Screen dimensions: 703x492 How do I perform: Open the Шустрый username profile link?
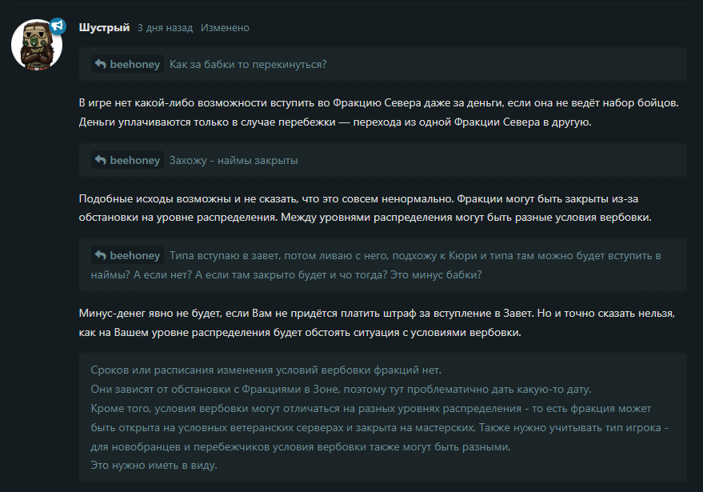(104, 28)
